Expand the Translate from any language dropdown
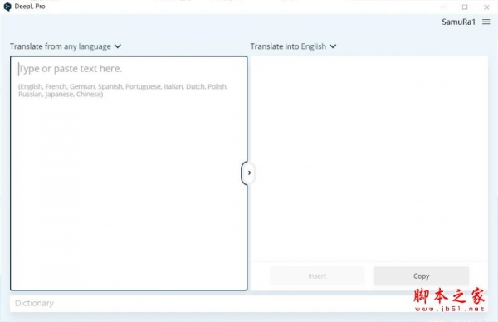This screenshot has height=322, width=498. click(x=66, y=46)
